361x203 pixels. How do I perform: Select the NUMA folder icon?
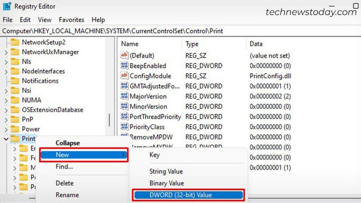[14, 100]
